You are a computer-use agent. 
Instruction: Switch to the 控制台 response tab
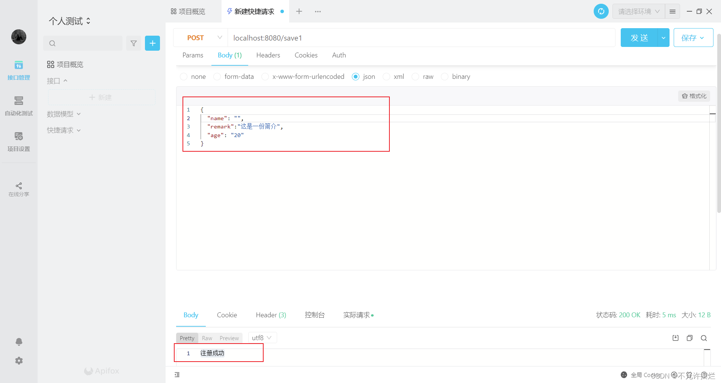(x=315, y=315)
